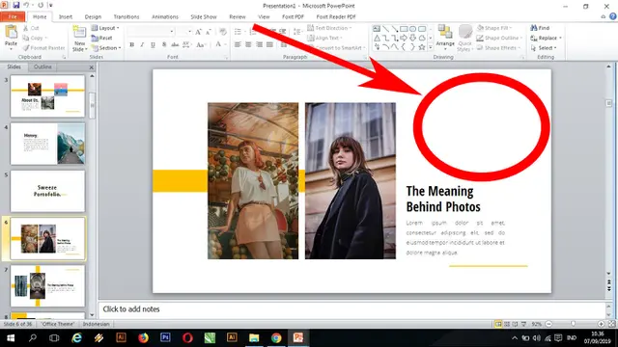Click the Undo arrow in the title bar

pos(26,5)
